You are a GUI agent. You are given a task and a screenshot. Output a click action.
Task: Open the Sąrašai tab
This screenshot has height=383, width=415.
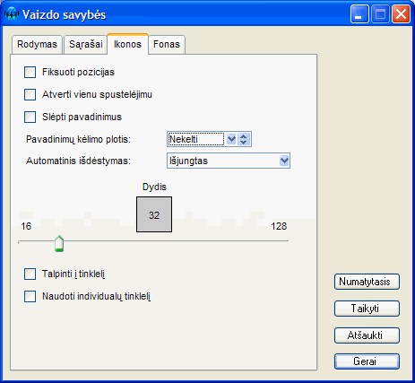pyautogui.click(x=86, y=44)
